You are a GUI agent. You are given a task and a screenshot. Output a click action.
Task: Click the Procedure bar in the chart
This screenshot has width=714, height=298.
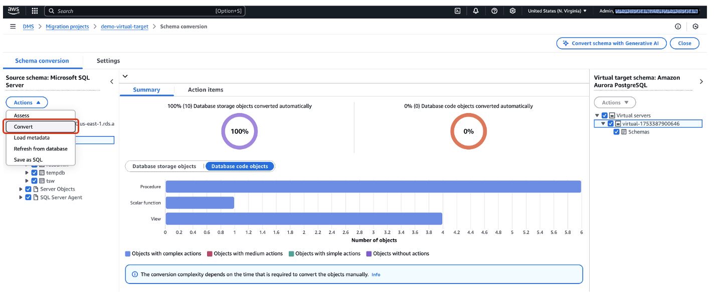[x=373, y=186]
